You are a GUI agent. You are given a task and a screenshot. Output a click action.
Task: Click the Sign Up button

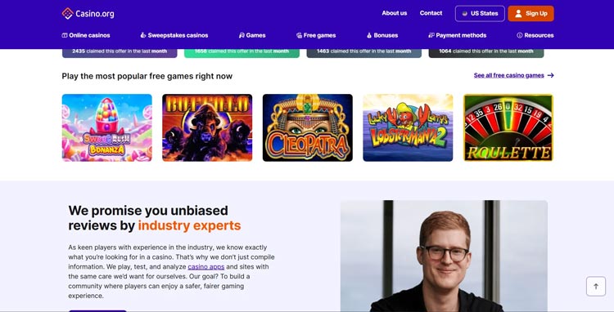tap(530, 14)
